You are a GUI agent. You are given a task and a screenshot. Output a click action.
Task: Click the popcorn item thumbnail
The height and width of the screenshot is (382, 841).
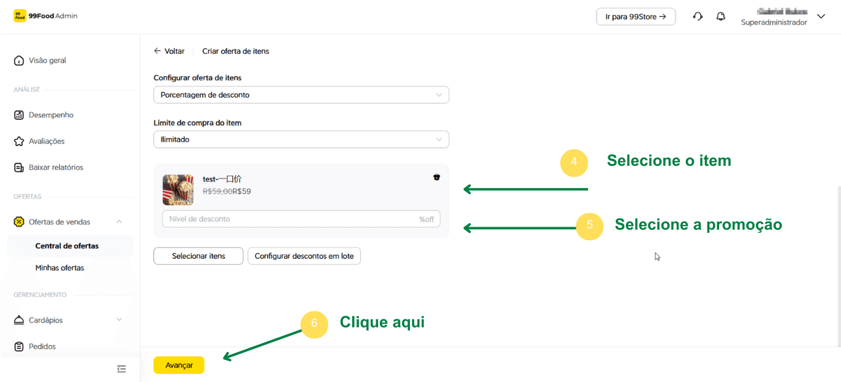tap(178, 190)
